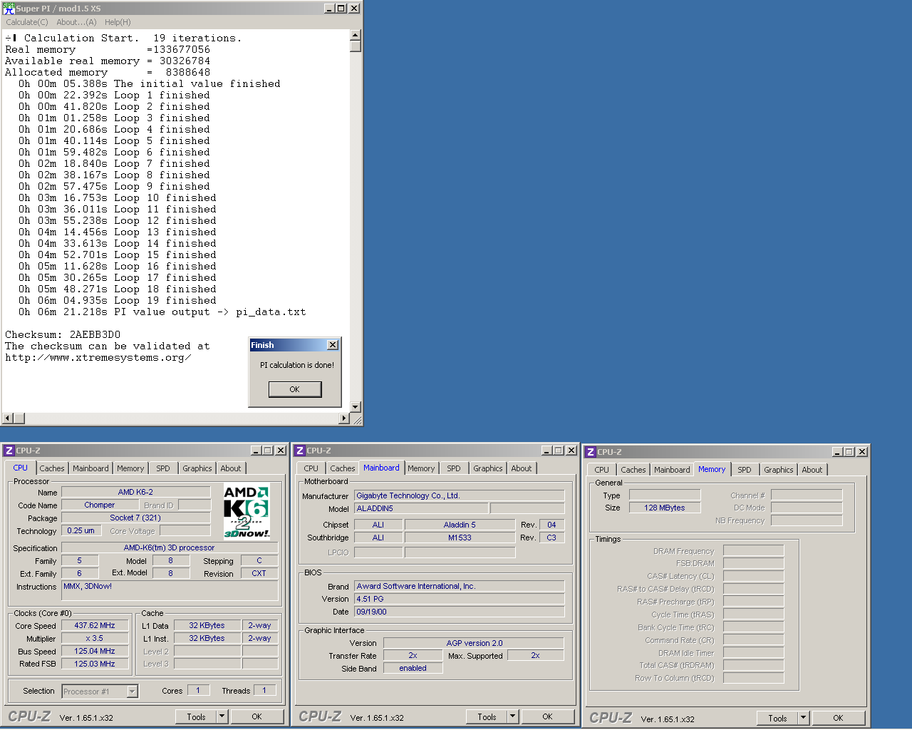
Task: Open the Mainboard tab in the Memory CPU-Z window
Action: point(672,470)
